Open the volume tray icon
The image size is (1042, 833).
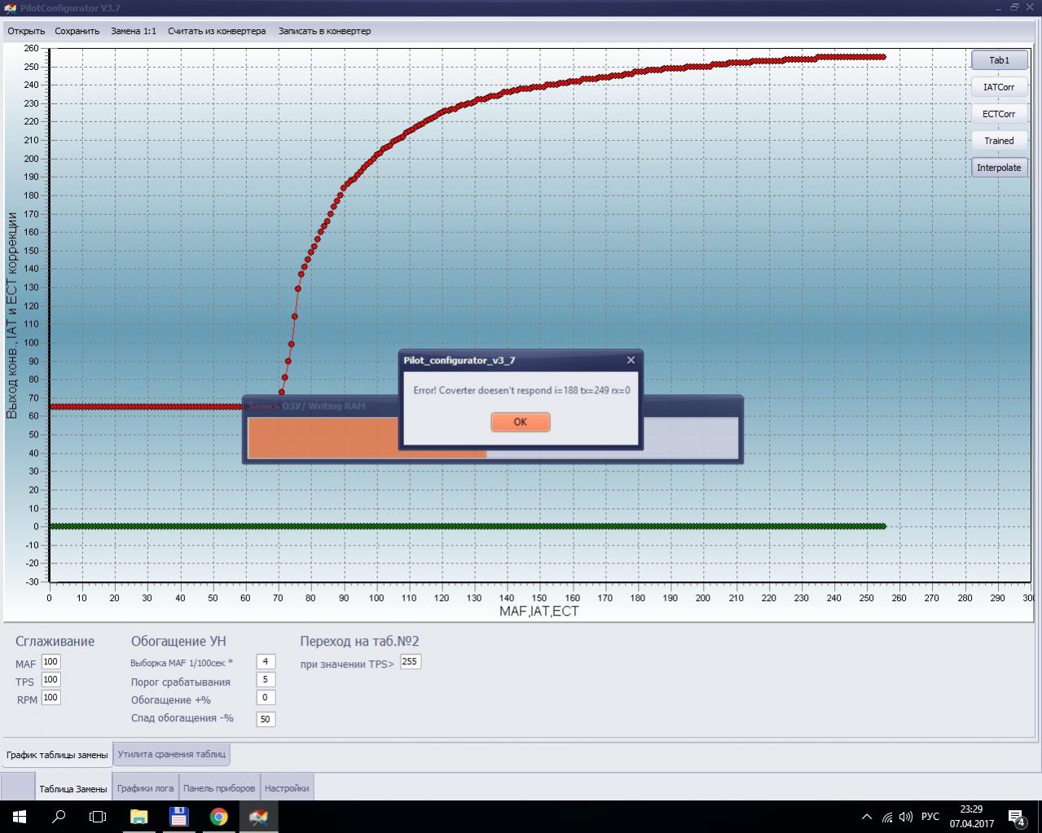pos(906,818)
